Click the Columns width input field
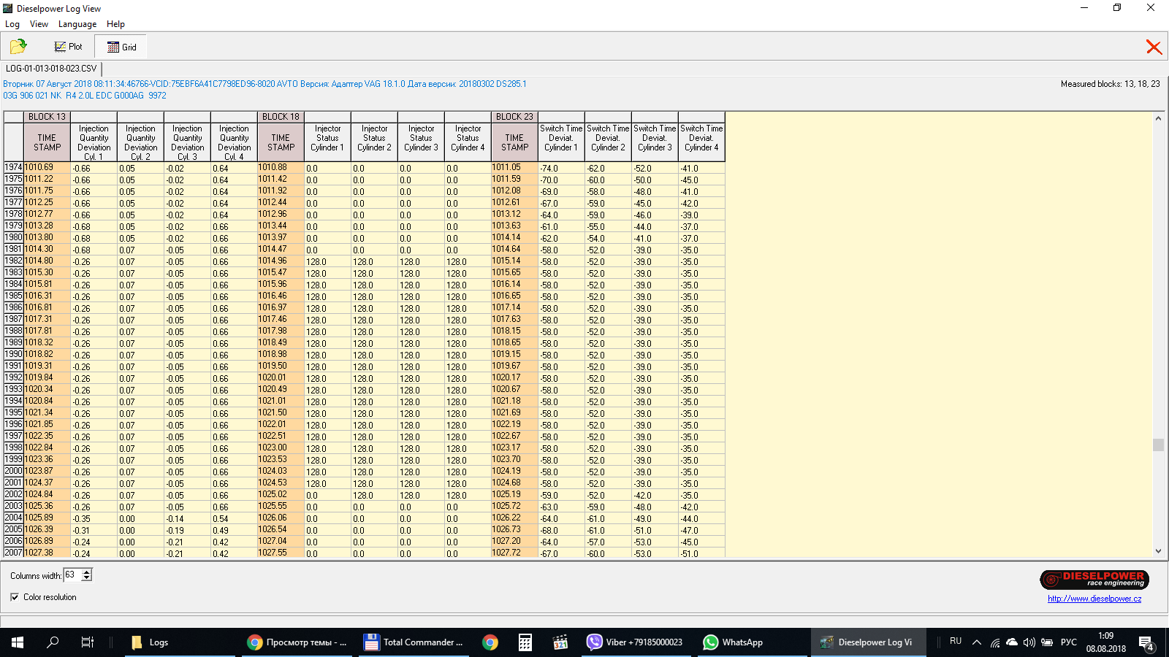 [x=72, y=575]
